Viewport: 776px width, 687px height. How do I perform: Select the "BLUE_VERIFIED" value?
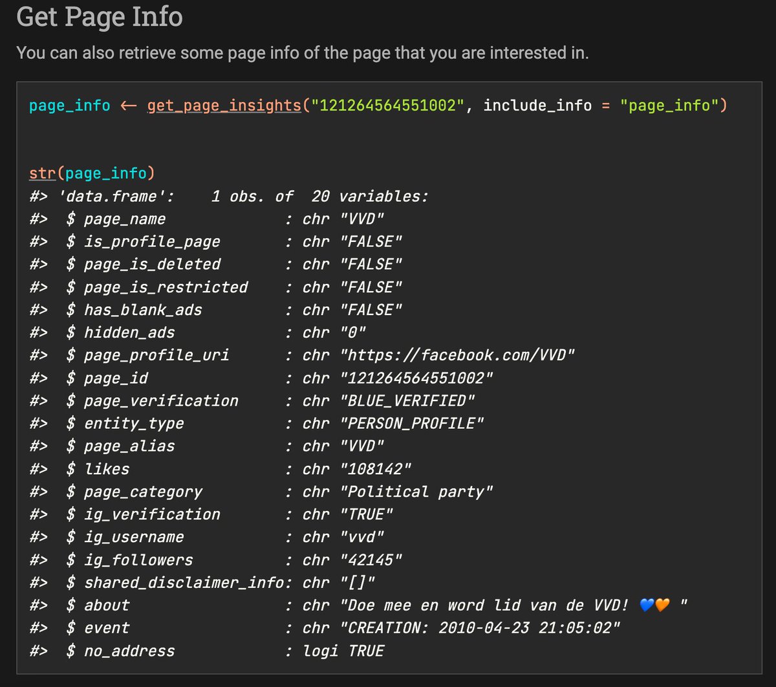[x=407, y=400]
